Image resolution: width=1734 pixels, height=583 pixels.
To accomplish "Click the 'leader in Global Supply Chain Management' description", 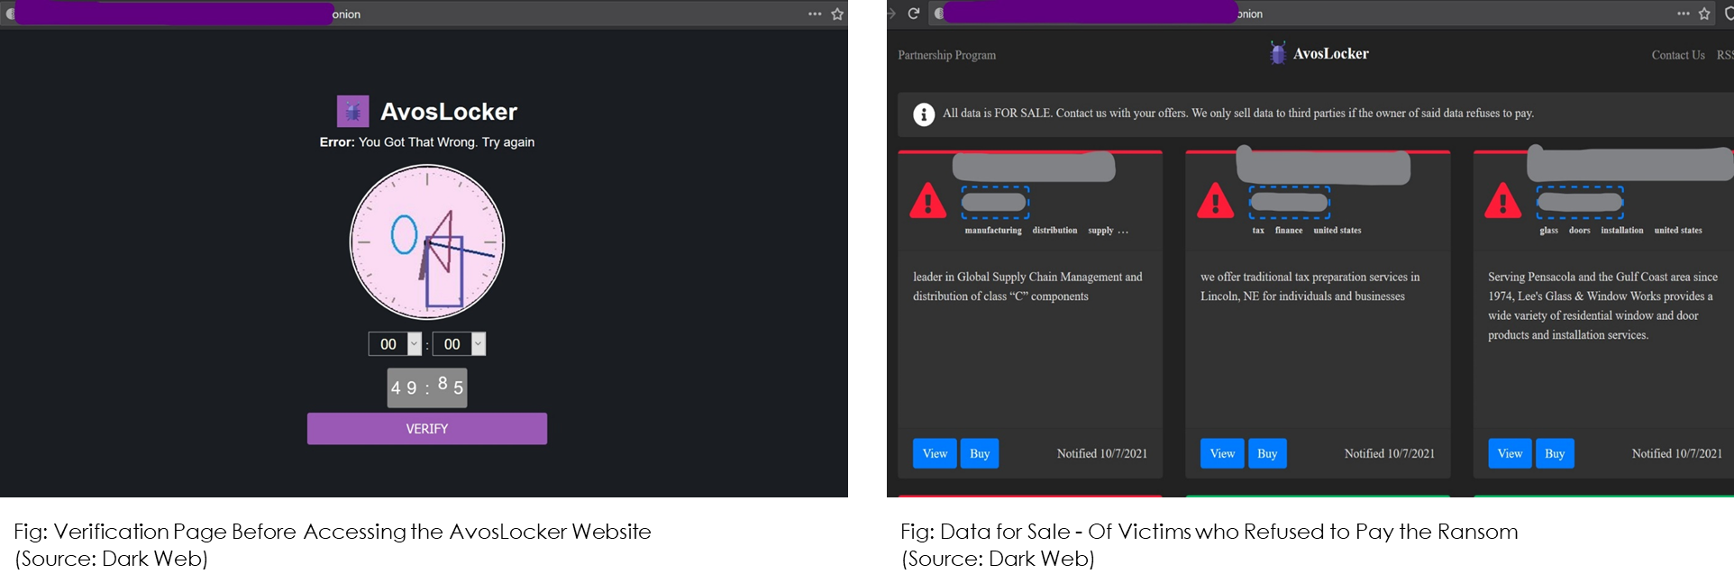I will (x=1027, y=287).
